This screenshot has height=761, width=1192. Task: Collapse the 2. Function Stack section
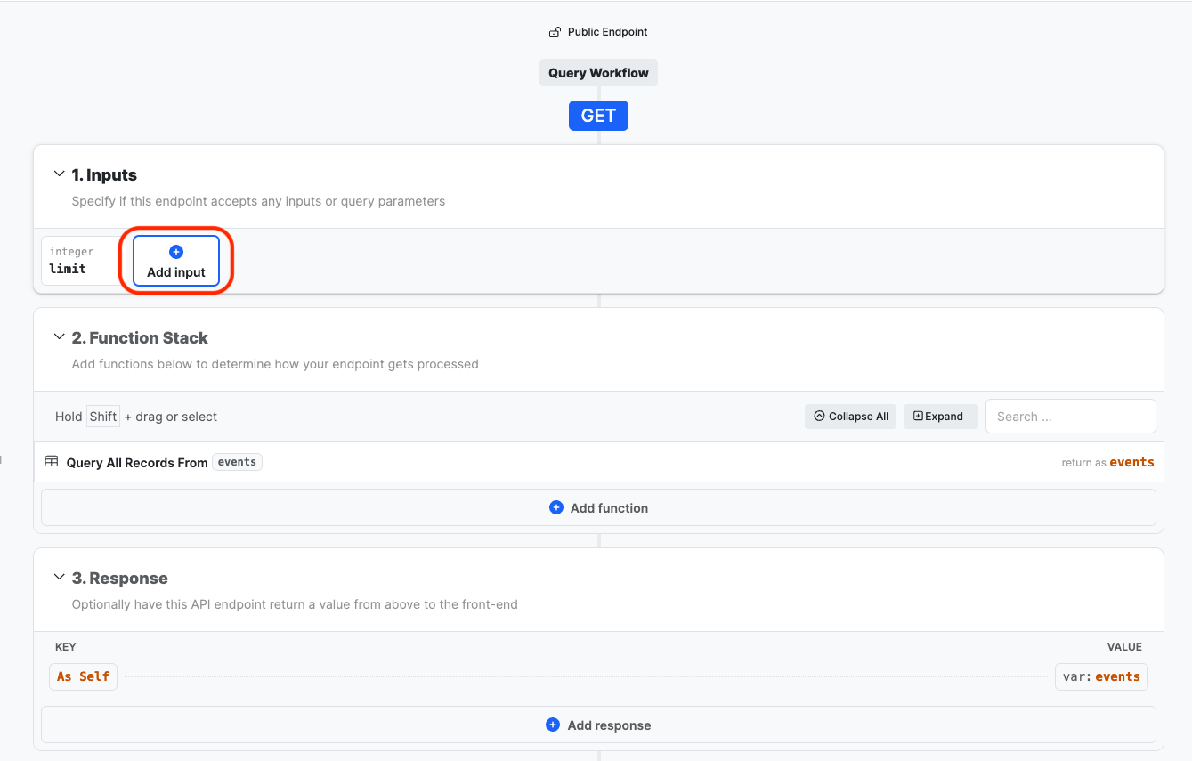coord(60,337)
